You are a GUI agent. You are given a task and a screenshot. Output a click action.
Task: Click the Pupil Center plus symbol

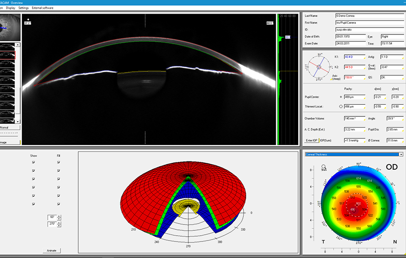click(341, 97)
